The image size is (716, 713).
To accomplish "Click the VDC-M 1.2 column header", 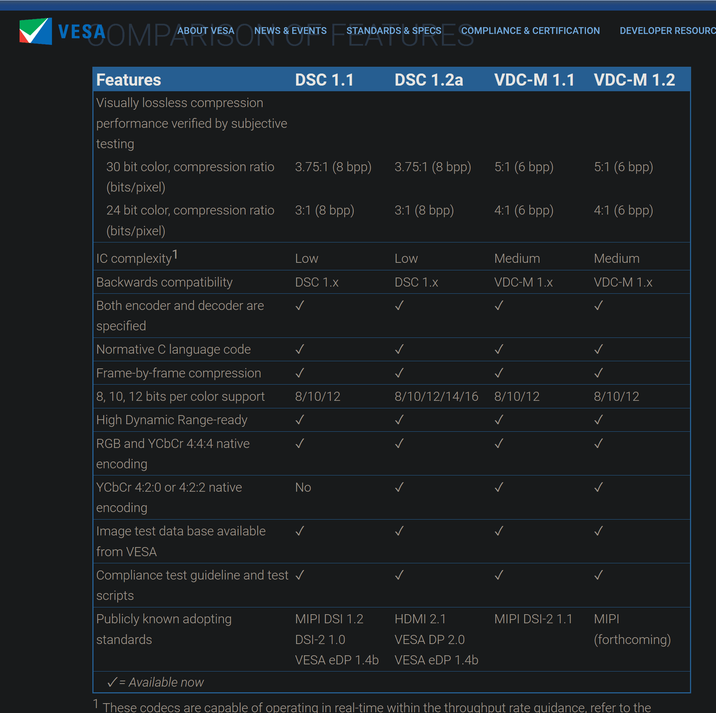I will point(634,80).
